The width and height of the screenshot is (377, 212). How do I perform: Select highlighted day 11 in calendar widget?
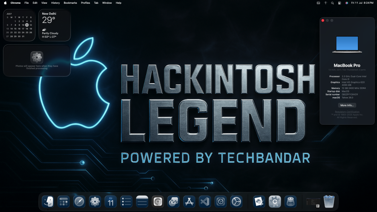point(27,25)
